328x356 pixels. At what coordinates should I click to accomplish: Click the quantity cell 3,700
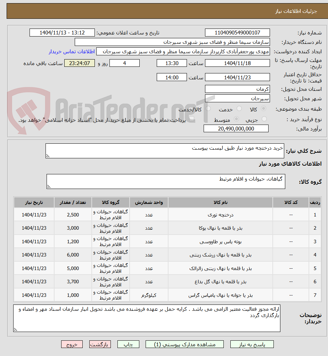pyautogui.click(x=73, y=282)
